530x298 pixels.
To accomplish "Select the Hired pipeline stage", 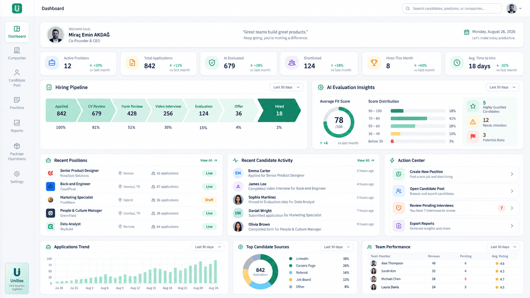I will [279, 110].
